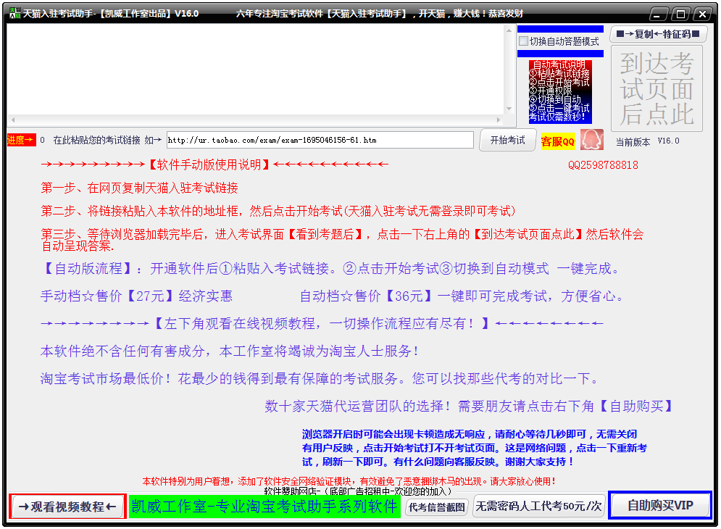Click the 自助购买VIP button
This screenshot has width=721, height=529.
point(660,506)
